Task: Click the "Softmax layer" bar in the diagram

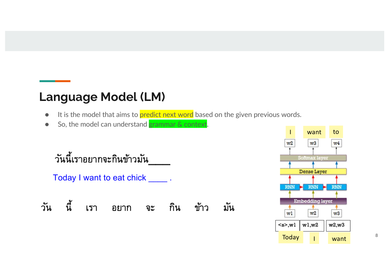Action: click(313, 158)
